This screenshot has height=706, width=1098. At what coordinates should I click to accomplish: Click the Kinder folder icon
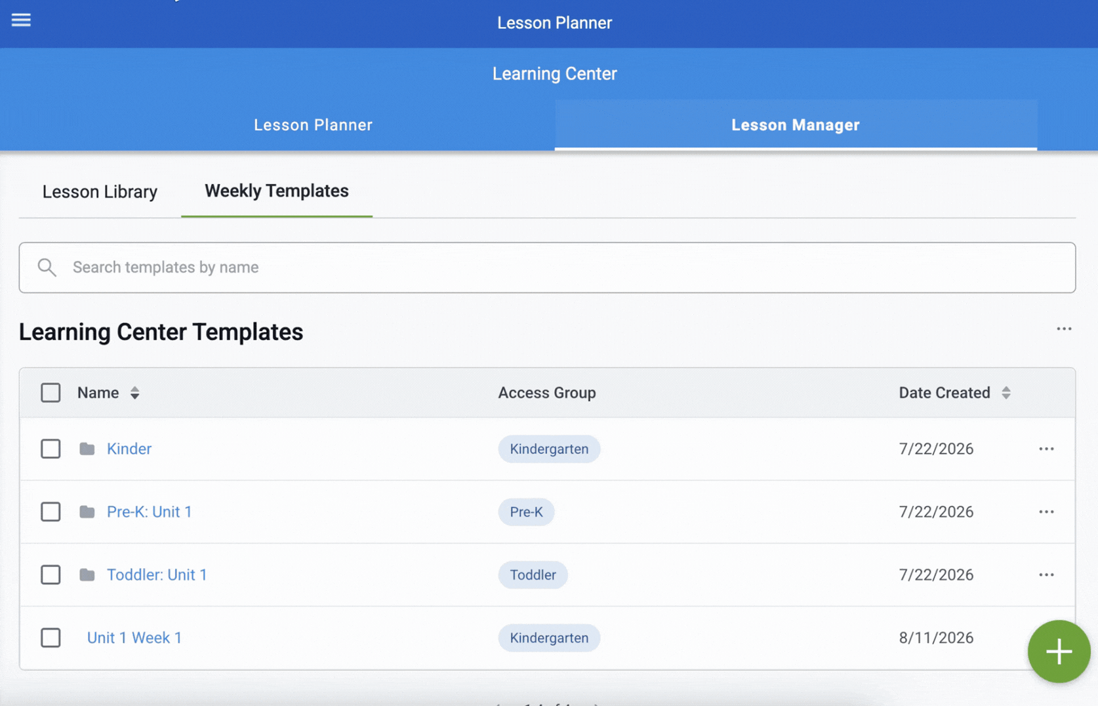[x=87, y=449]
